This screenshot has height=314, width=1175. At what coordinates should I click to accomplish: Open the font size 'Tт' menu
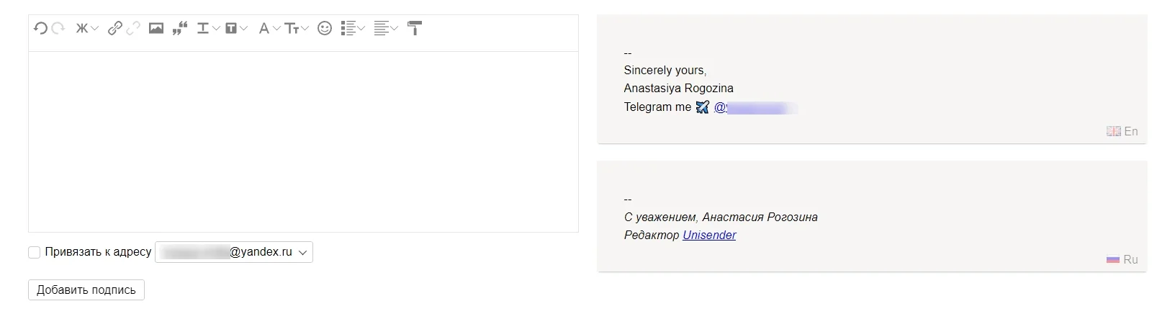(296, 29)
